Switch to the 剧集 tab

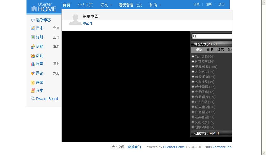pos(210,50)
